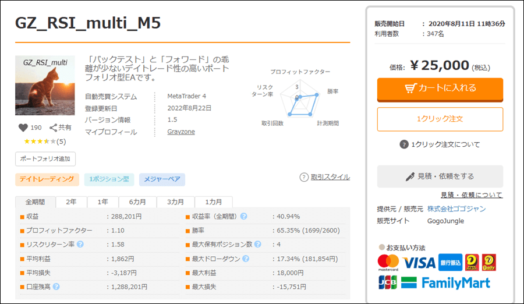Click help icon next to リスクリターン率
This screenshot has height=304, width=524.
coord(80,245)
